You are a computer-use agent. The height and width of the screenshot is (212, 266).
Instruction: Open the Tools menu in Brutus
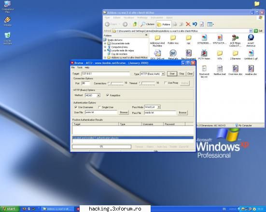click(80, 67)
